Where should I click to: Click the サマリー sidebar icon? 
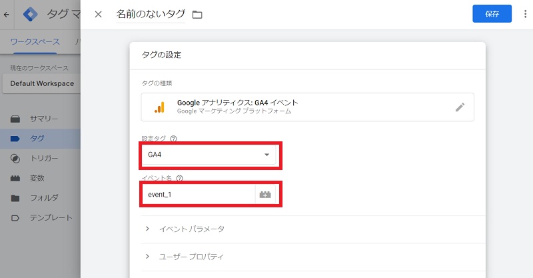(x=15, y=119)
